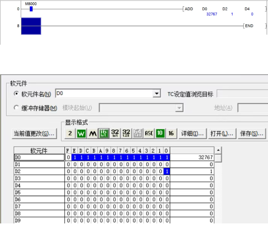Image resolution: width=268 pixels, height=225 pixels.
Task: Select 32-bit real number (1.23) format
Action: pyautogui.click(x=126, y=134)
